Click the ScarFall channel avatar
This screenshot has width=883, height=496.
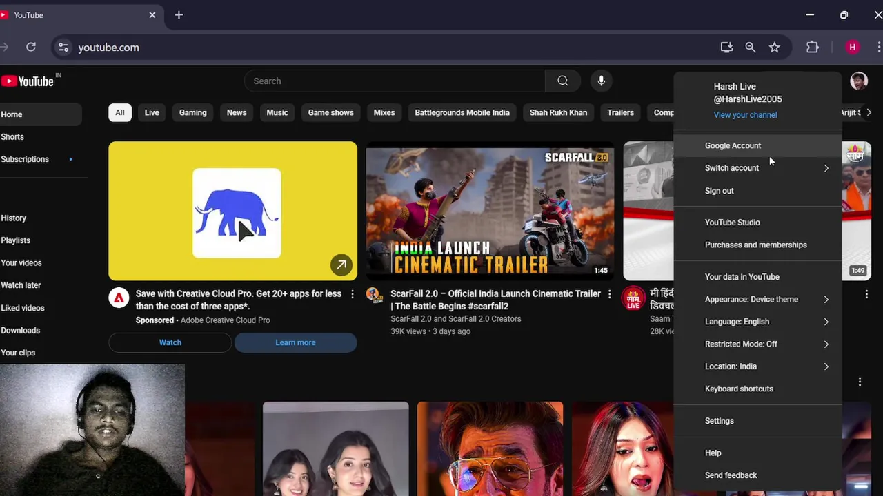375,296
